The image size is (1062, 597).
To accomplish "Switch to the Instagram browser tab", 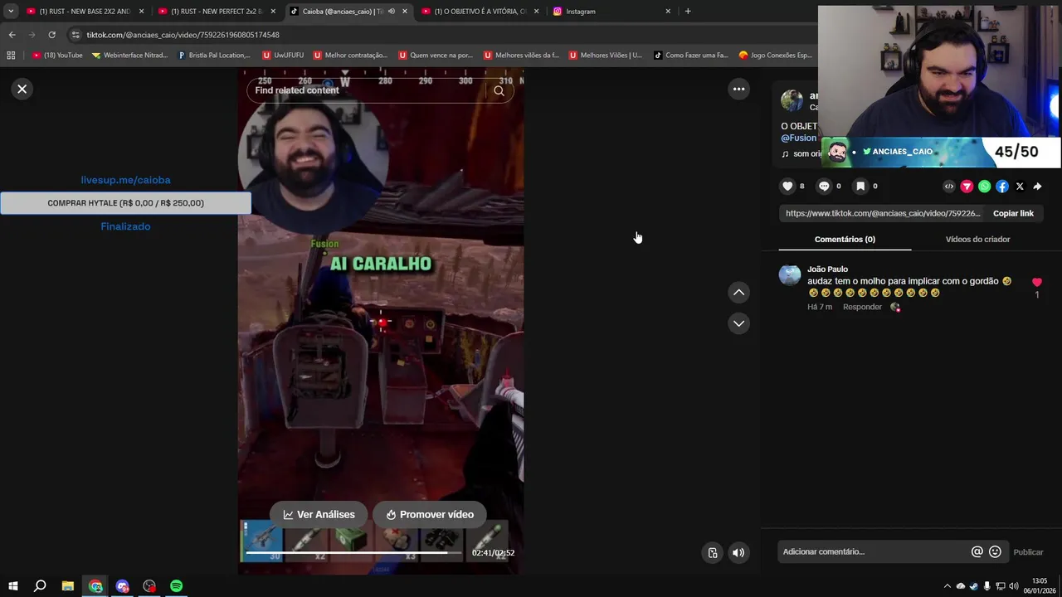I will pyautogui.click(x=611, y=12).
